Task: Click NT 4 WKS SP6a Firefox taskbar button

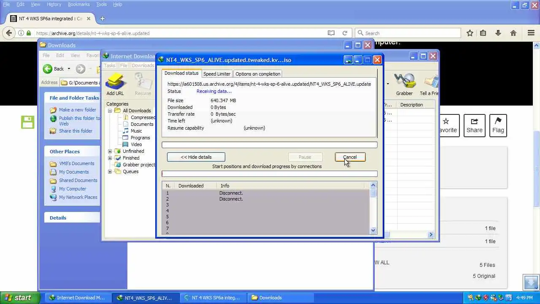Action: coord(212,298)
